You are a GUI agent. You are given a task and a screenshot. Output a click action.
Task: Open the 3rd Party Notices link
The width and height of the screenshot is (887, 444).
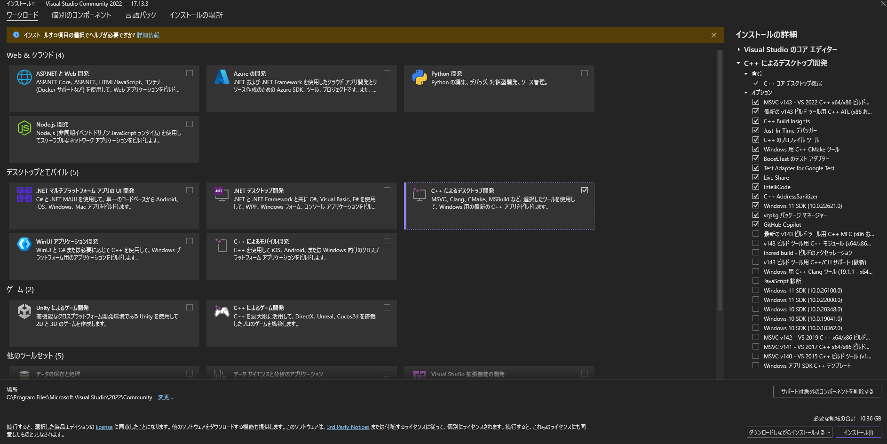tap(348, 427)
